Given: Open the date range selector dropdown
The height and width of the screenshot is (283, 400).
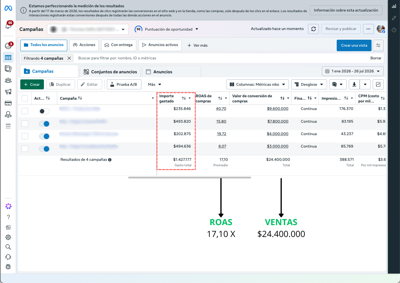Looking at the screenshot, I should pyautogui.click(x=352, y=71).
